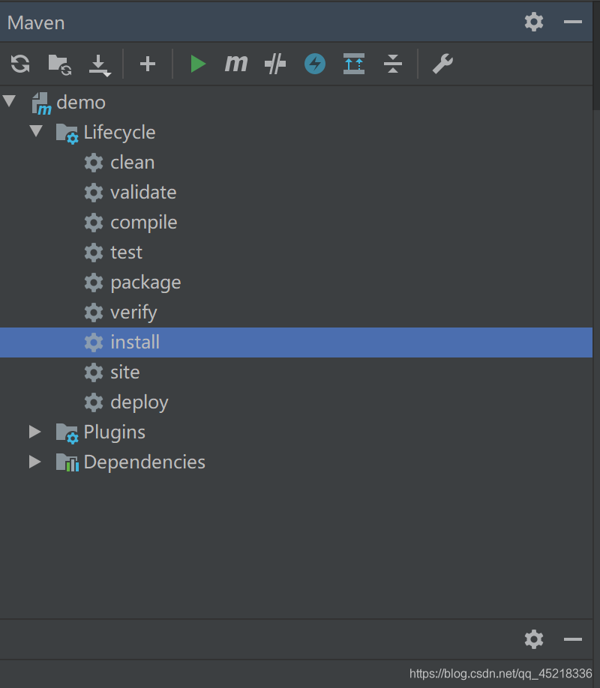The width and height of the screenshot is (600, 688).
Task: Select the verify lifecycle goal
Action: 133,313
